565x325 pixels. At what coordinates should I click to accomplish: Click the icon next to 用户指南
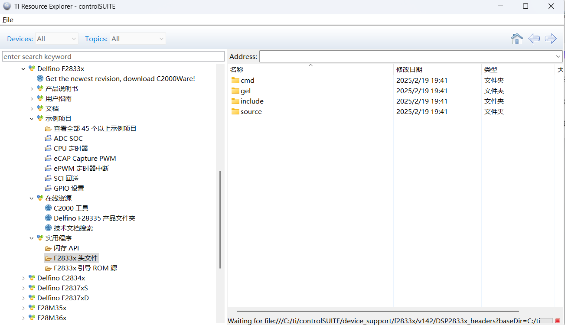[x=40, y=98]
